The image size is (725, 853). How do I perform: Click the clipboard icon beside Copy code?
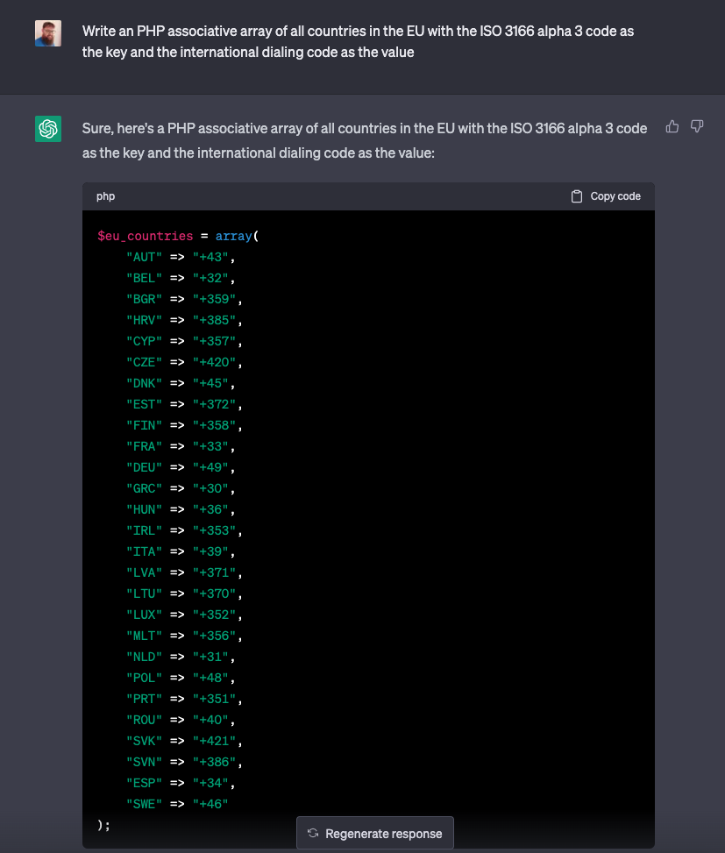(577, 196)
